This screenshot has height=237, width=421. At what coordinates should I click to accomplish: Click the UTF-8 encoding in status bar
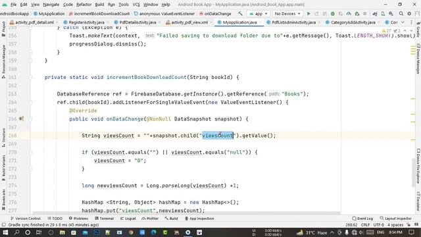[x=378, y=224]
